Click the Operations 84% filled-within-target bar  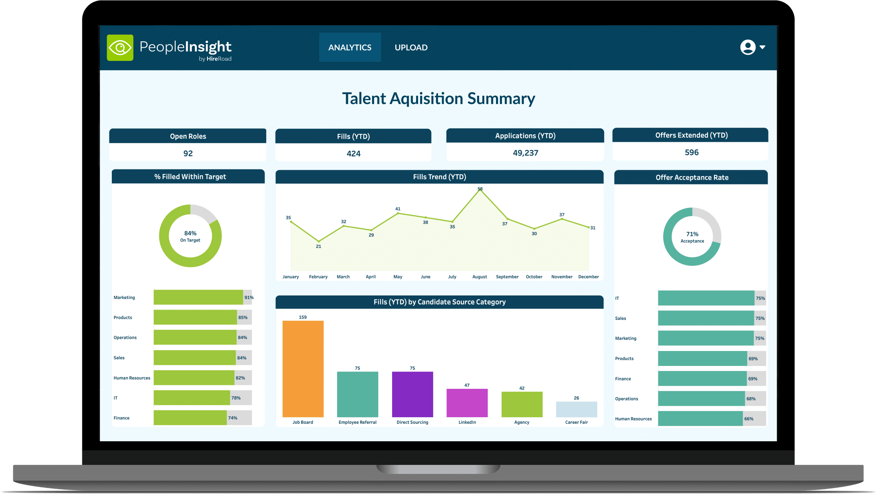point(195,338)
